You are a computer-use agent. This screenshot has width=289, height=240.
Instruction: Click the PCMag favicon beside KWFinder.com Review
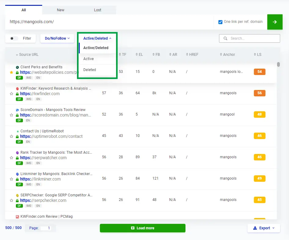(x=17, y=217)
